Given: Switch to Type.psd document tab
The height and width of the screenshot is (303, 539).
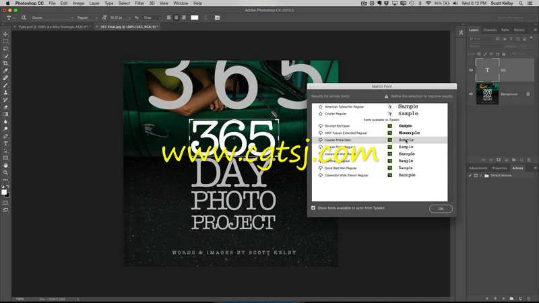Looking at the screenshot, I should (55, 26).
